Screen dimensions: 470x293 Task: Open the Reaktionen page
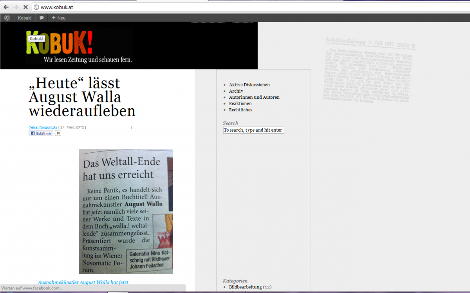pyautogui.click(x=240, y=104)
